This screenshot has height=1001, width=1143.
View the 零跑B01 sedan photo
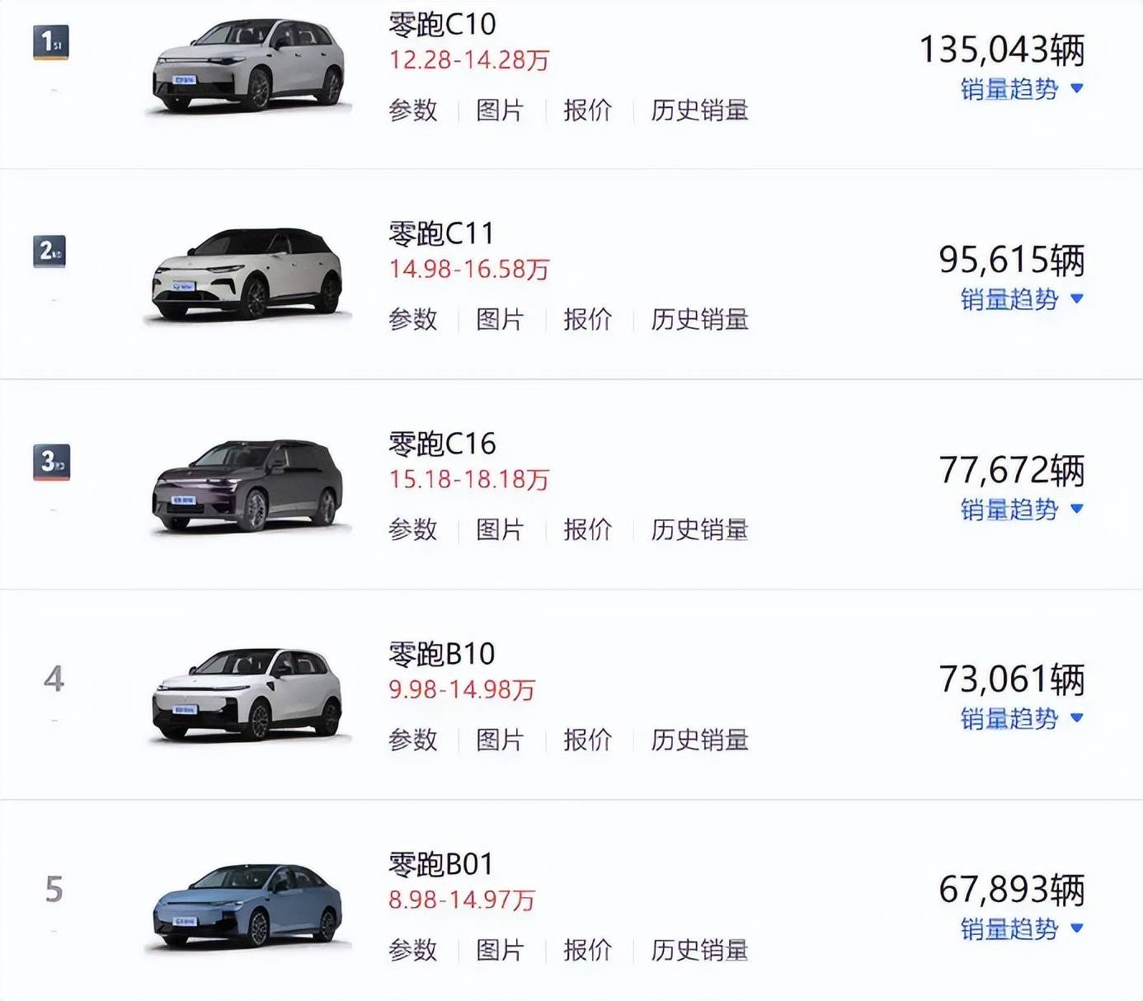(248, 905)
